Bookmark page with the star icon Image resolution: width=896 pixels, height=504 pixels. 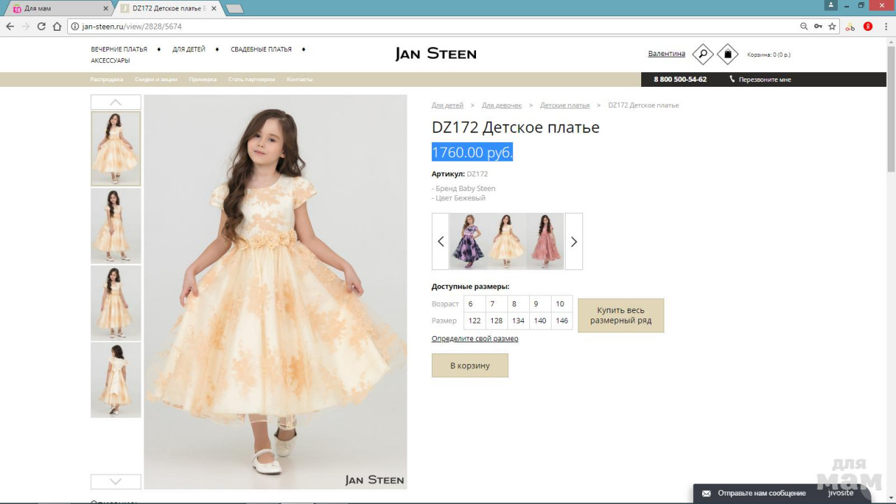(x=832, y=27)
